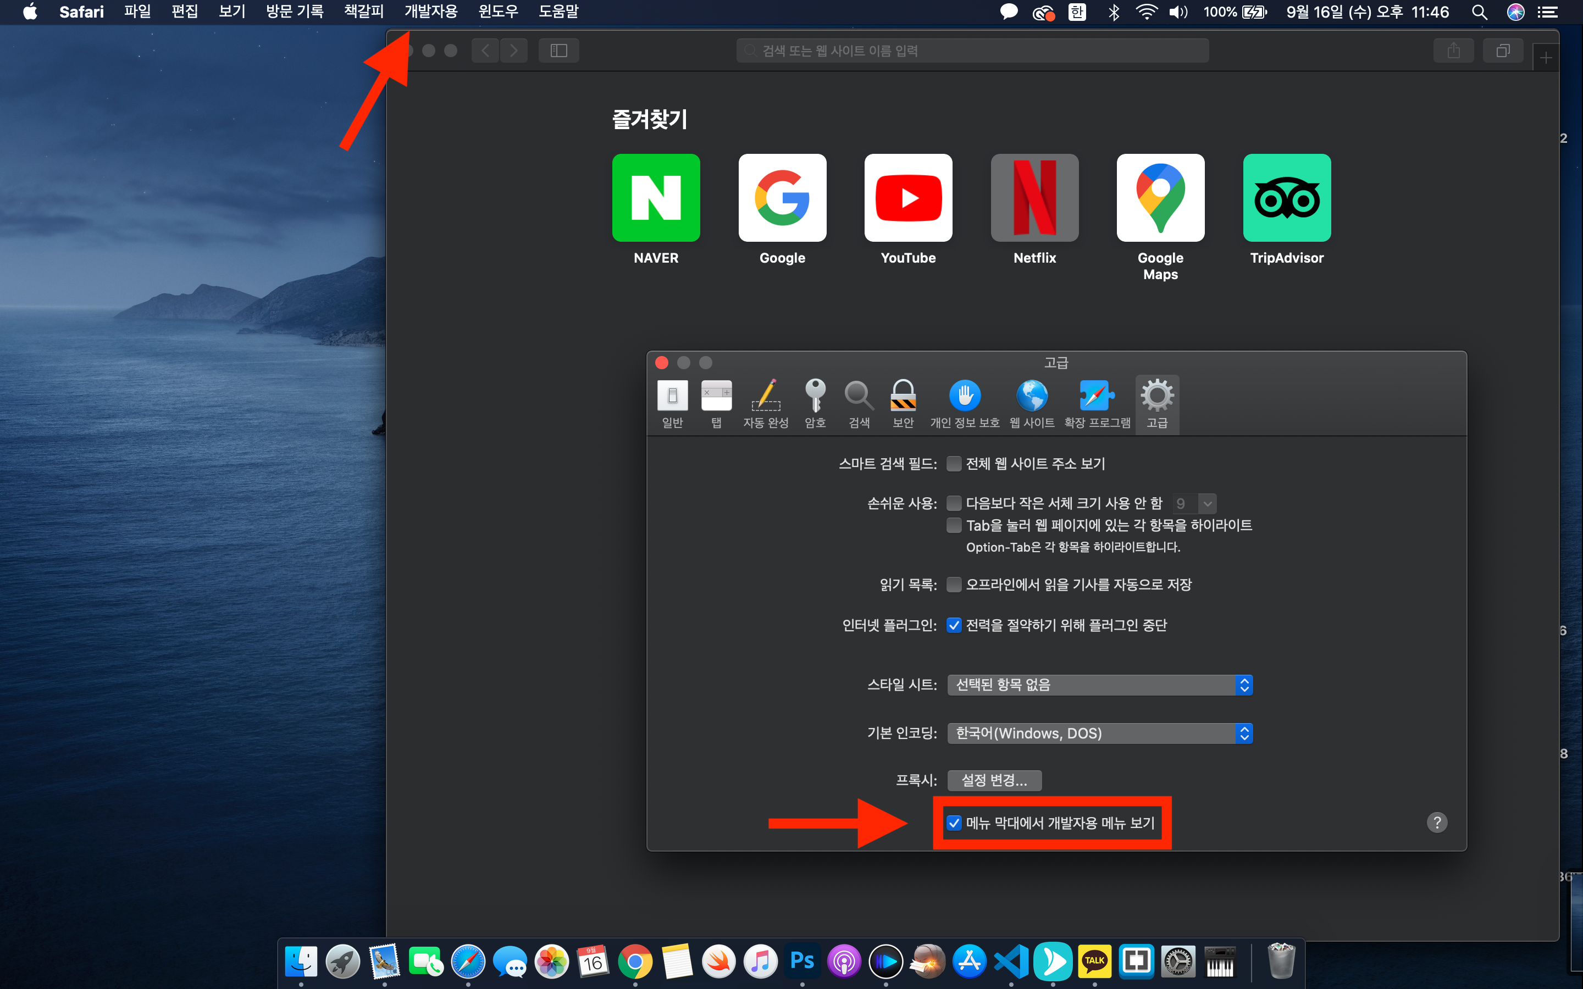Open the Bookmarks (책갈피) menu in the menu bar

(x=364, y=12)
